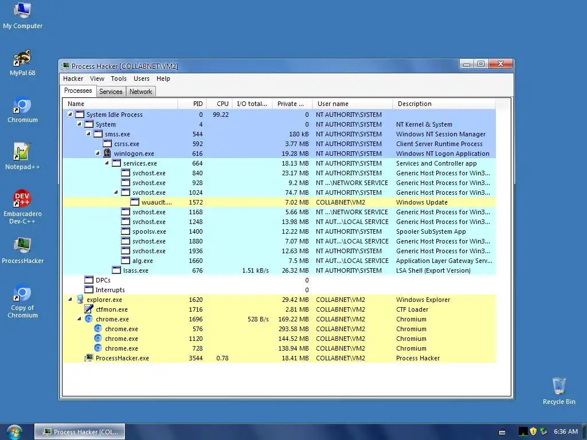Open the Windows Start orb

click(14, 432)
